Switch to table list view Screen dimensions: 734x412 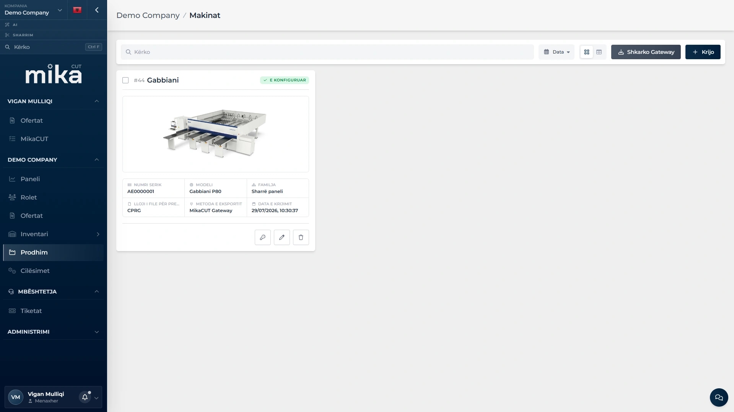point(599,52)
